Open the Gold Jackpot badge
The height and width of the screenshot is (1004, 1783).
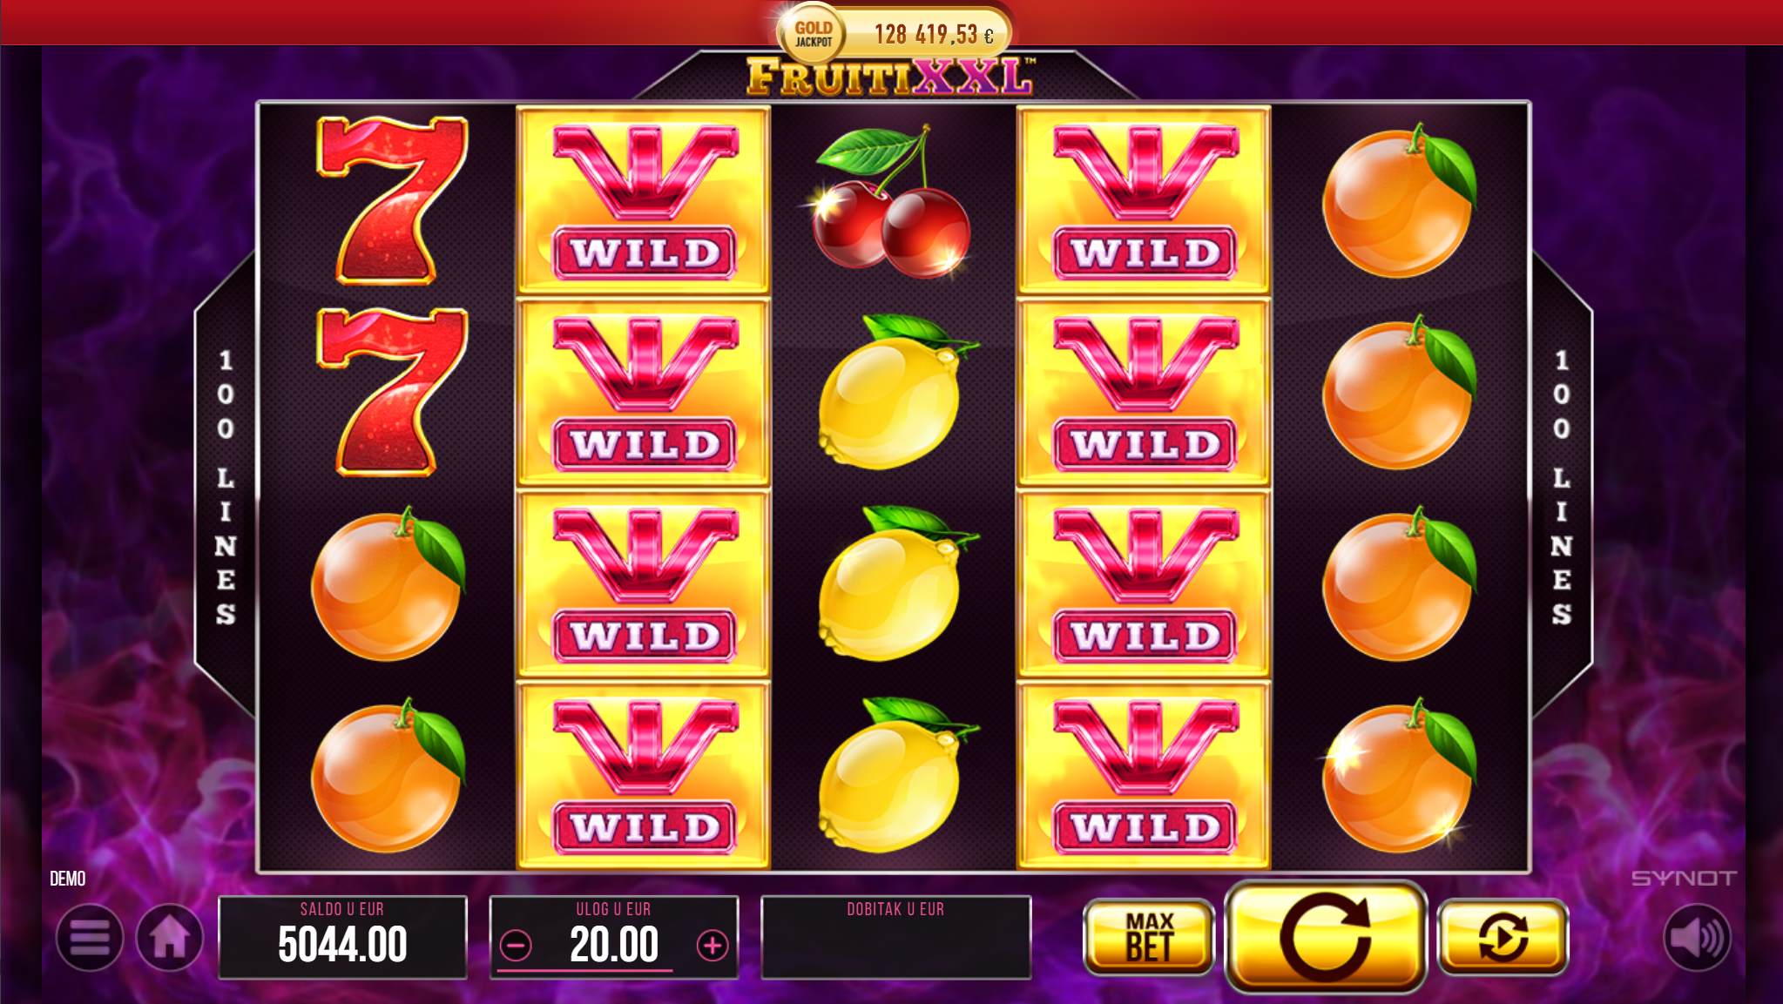(x=895, y=33)
